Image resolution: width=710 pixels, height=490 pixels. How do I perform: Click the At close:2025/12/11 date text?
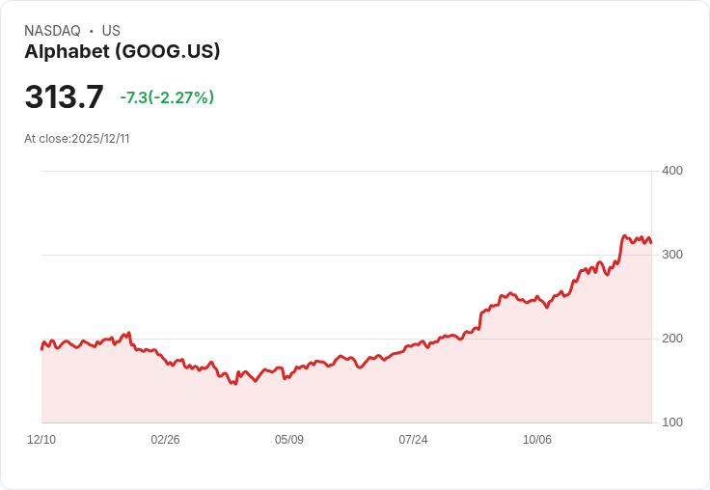point(77,139)
